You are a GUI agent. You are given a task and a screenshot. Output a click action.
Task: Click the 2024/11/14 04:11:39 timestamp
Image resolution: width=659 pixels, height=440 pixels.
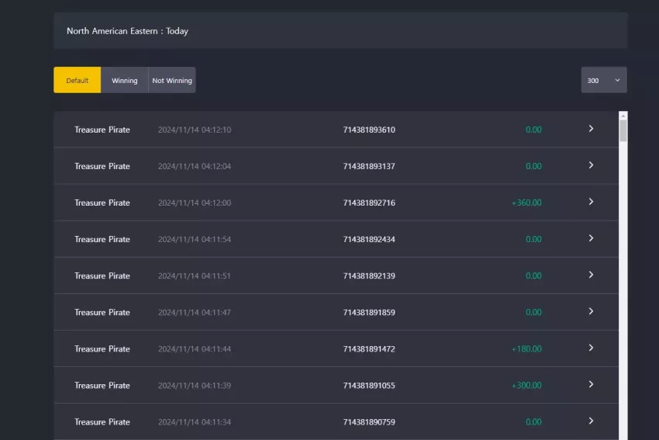(195, 386)
